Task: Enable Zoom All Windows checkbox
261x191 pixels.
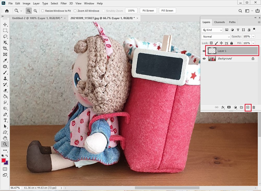Action: click(75, 11)
